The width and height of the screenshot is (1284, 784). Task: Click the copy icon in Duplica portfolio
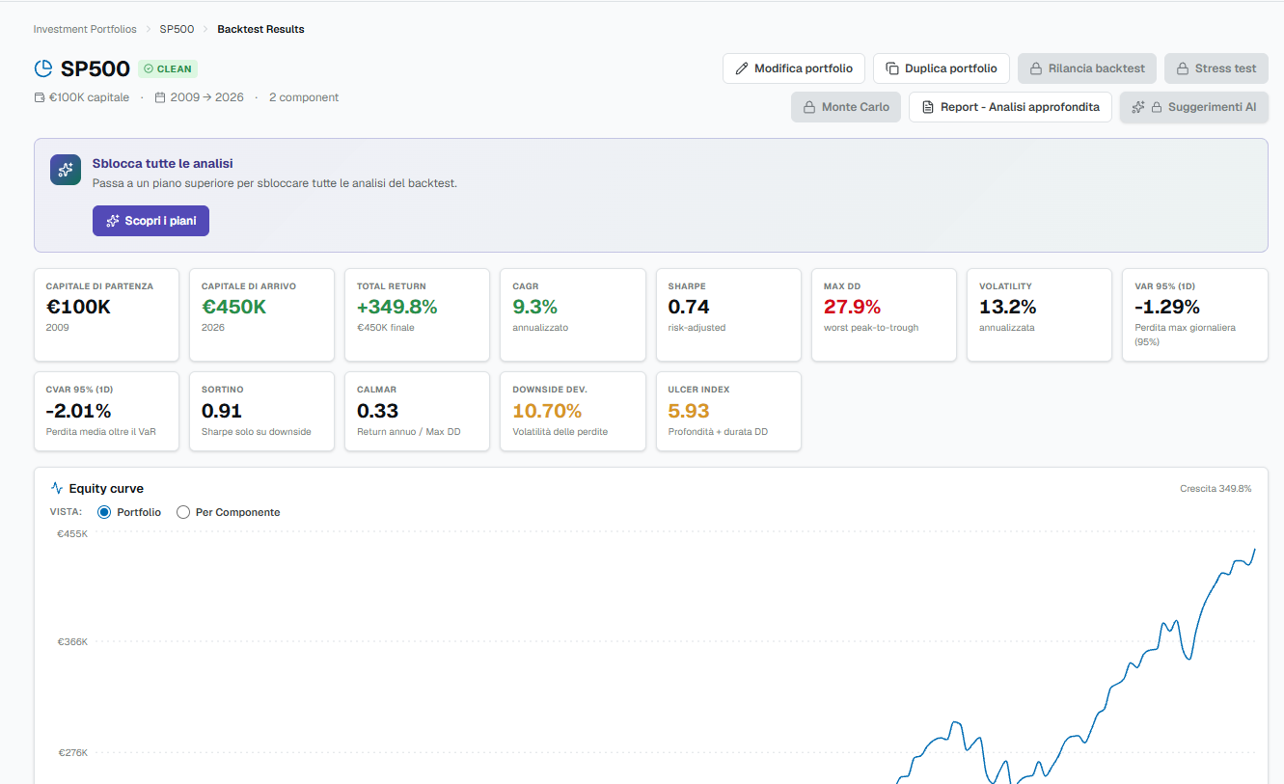[x=892, y=68]
